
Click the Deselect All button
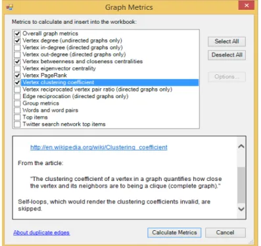tap(227, 55)
